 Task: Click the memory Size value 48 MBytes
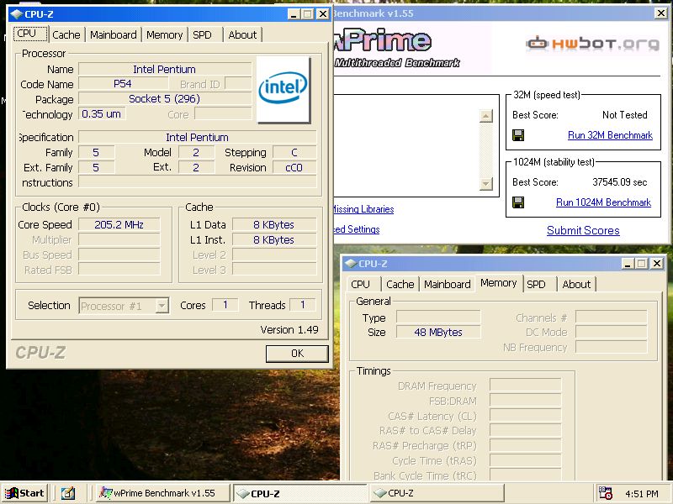(438, 332)
